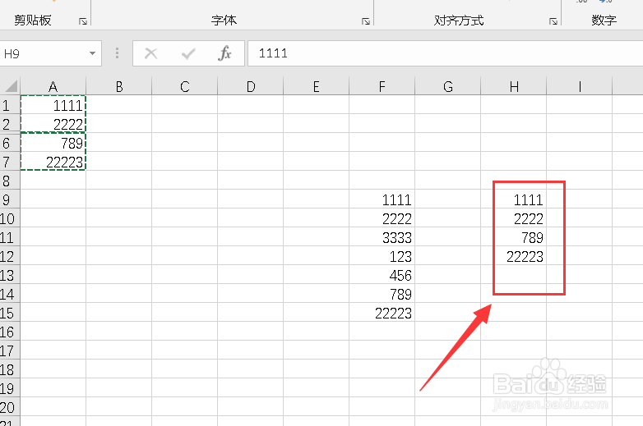The height and width of the screenshot is (426, 643).
Task: Expand the Name Box dropdown
Action: pos(92,53)
